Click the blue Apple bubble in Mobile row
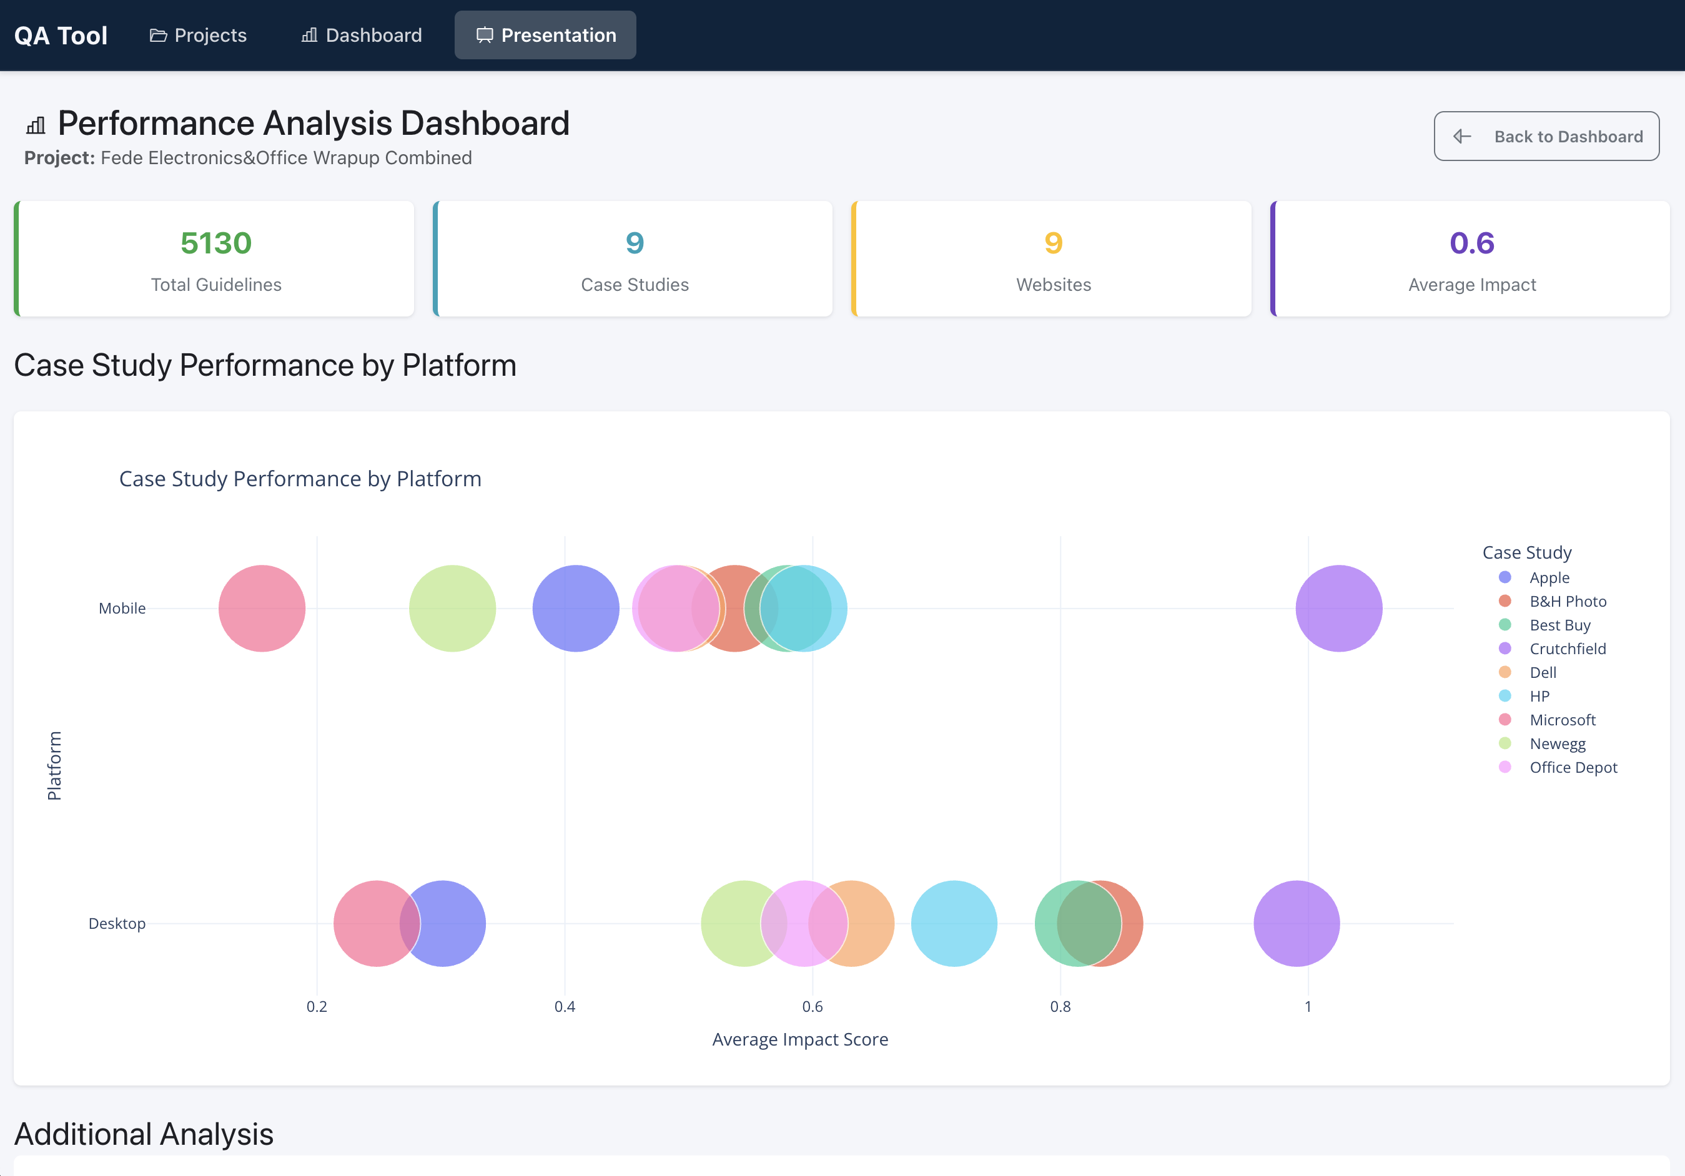The image size is (1685, 1176). 576,608
